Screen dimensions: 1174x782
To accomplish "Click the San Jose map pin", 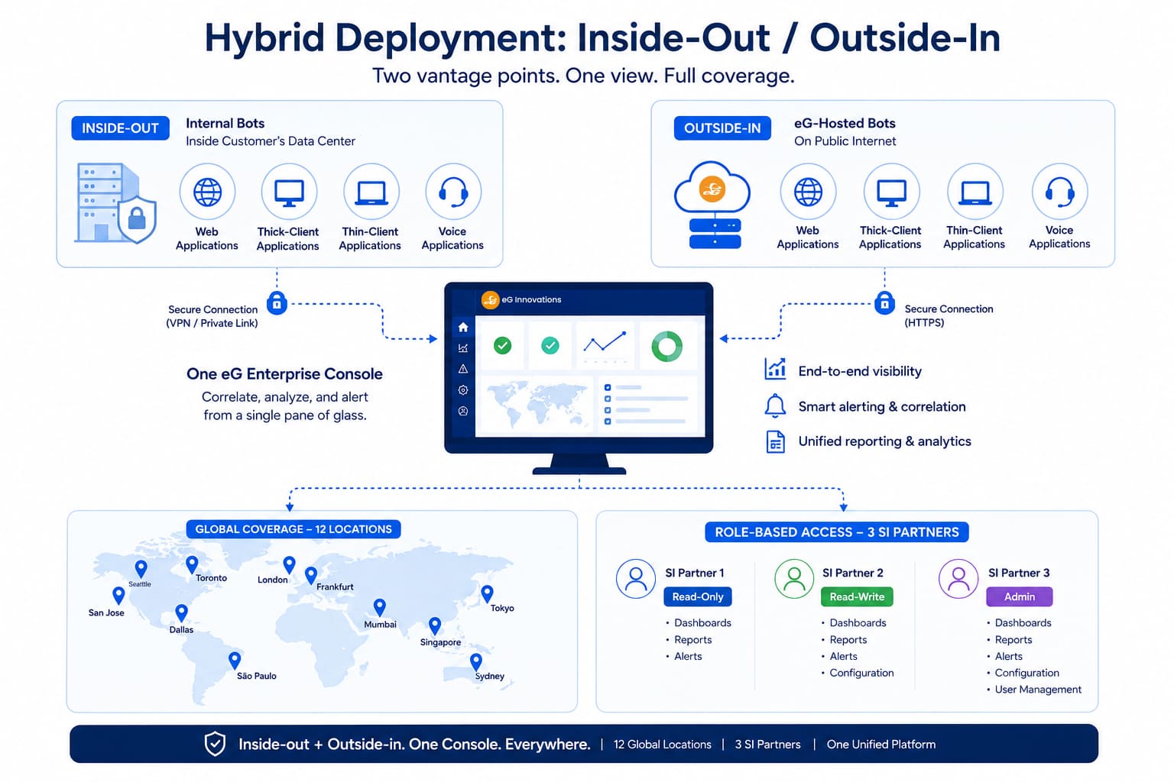I will coord(118,596).
